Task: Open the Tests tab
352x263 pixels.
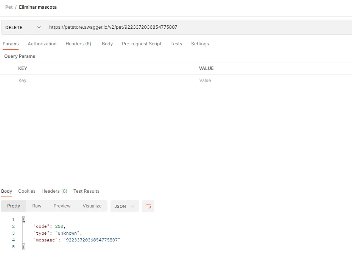Action: click(176, 44)
